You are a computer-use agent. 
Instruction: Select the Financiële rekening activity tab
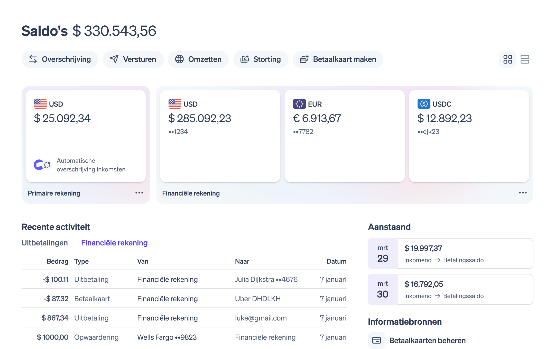[x=114, y=243]
